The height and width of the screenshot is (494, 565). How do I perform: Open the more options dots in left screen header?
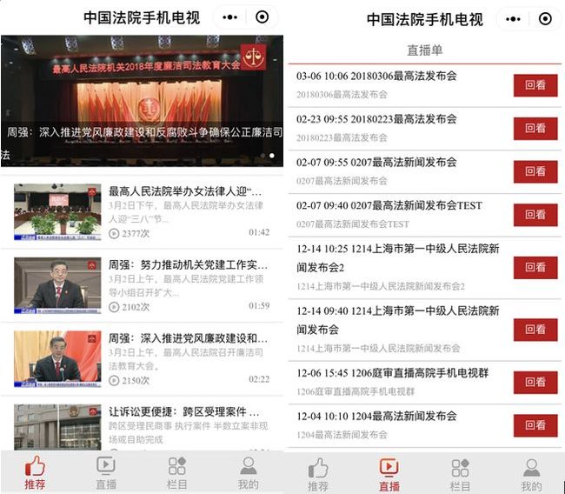tap(229, 17)
